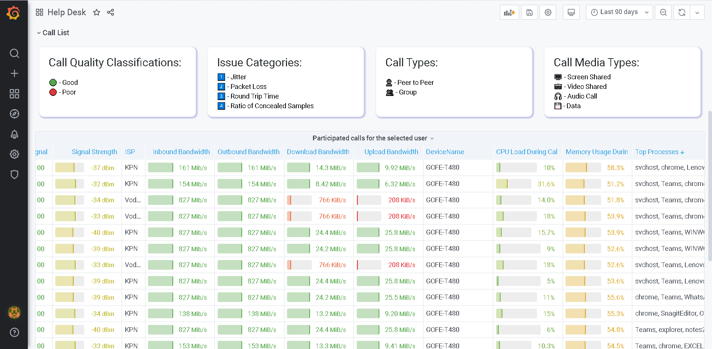Share the dashboard via share icon
712x349 pixels.
click(111, 12)
